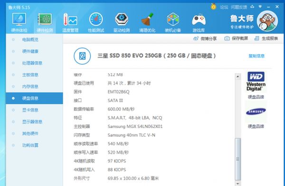Select 显示器信息 in sidebar
The height and width of the screenshot is (186, 285).
pos(34,122)
